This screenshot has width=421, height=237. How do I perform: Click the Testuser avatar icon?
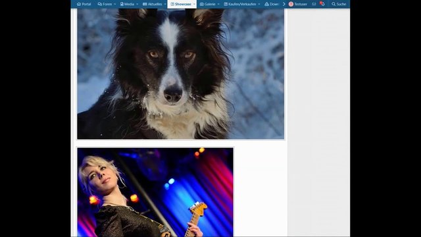click(291, 4)
